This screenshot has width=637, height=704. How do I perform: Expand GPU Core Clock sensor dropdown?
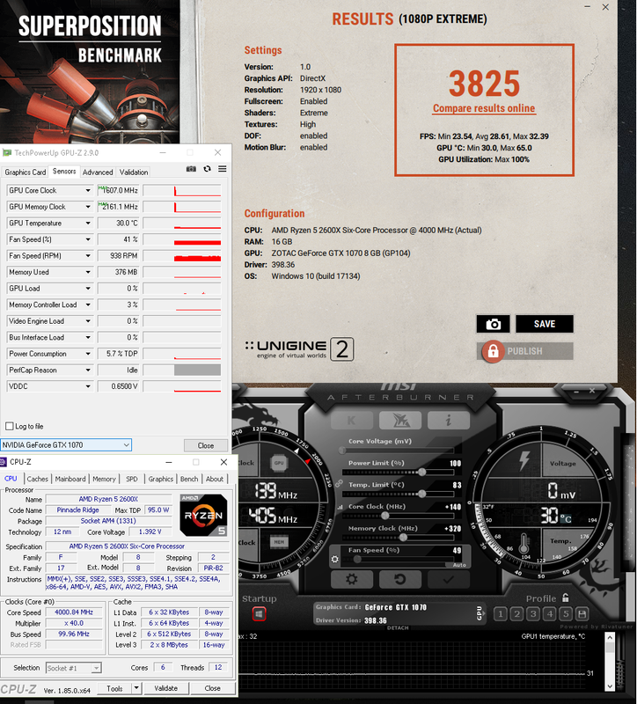point(88,190)
